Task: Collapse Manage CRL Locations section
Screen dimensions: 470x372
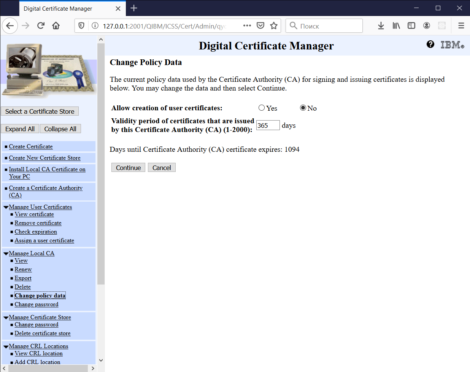Action: point(6,347)
